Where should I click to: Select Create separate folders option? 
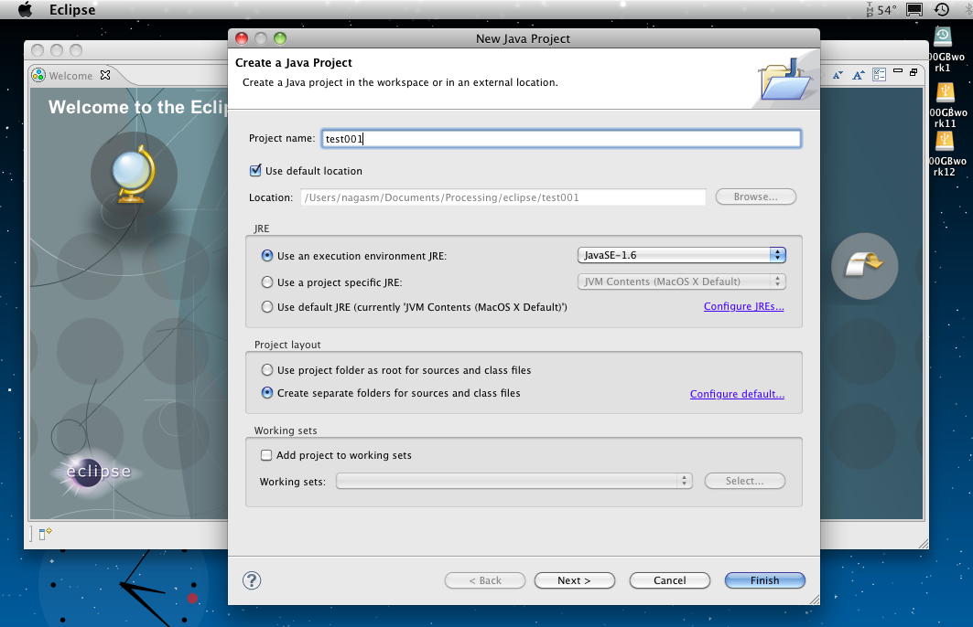pos(267,393)
